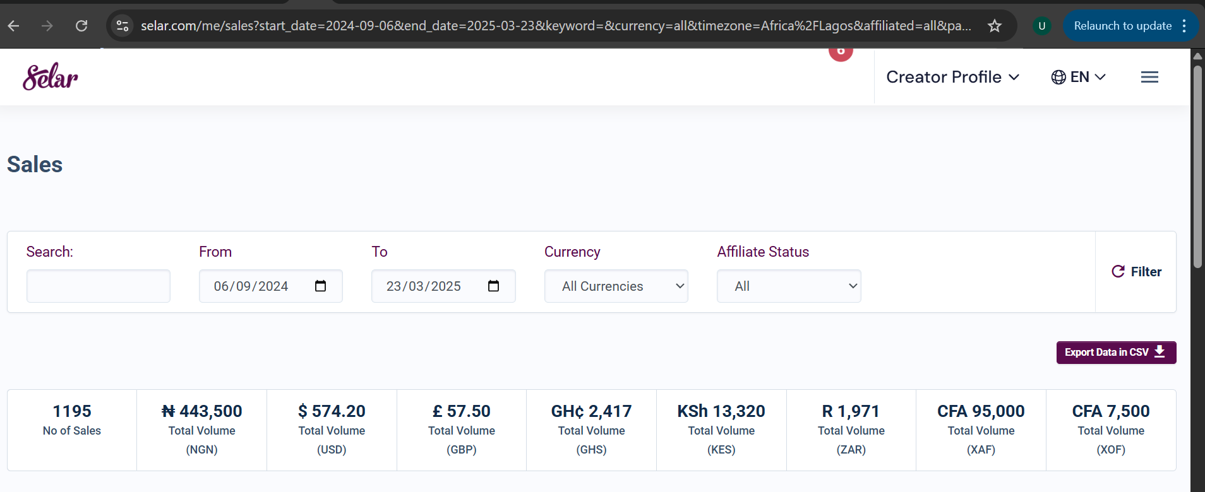Open the site information icon in address bar
The width and height of the screenshot is (1205, 492).
click(123, 26)
